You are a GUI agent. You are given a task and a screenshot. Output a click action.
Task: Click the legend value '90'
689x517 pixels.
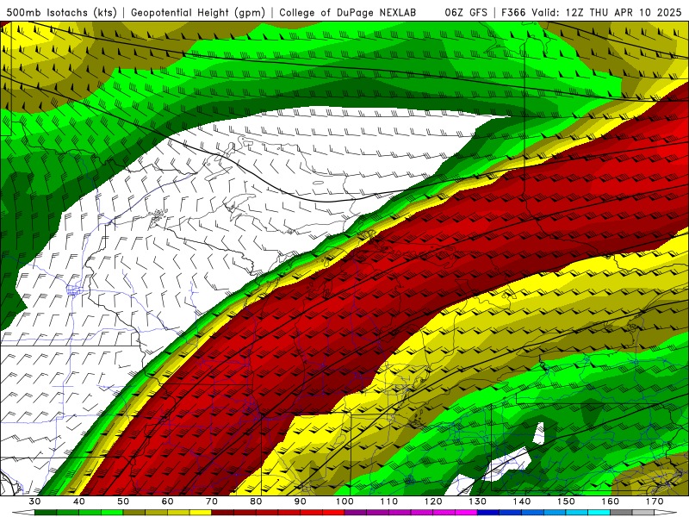[301, 501]
